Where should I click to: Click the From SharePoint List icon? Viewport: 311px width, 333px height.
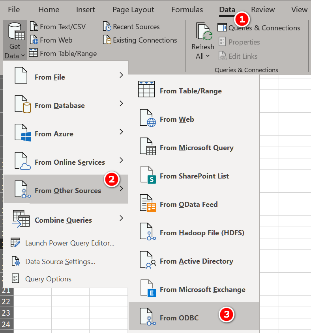(x=148, y=175)
